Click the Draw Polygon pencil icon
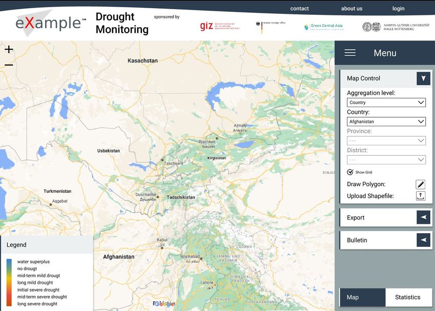Viewport: 435px width, 311px height. click(421, 184)
